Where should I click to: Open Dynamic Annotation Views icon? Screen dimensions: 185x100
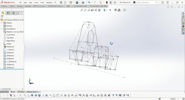pyautogui.click(x=96, y=10)
